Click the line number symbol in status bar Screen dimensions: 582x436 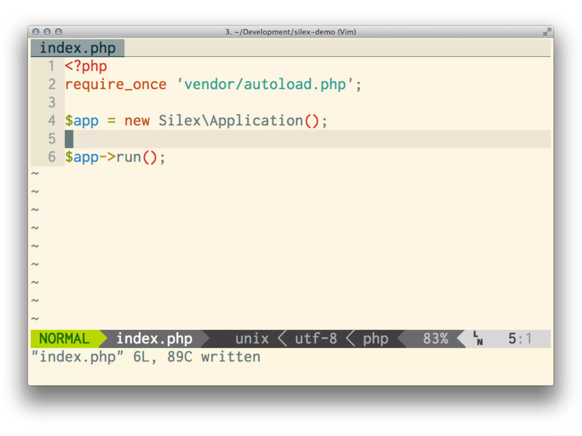478,338
